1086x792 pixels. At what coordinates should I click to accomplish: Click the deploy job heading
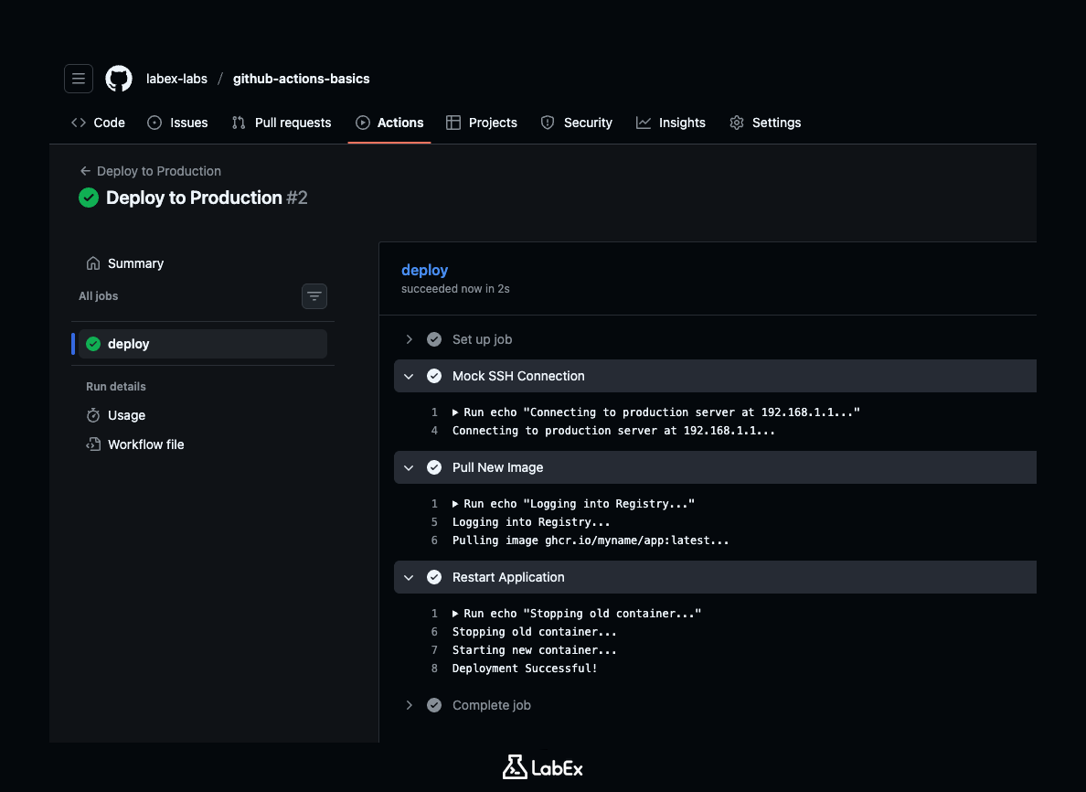click(424, 270)
